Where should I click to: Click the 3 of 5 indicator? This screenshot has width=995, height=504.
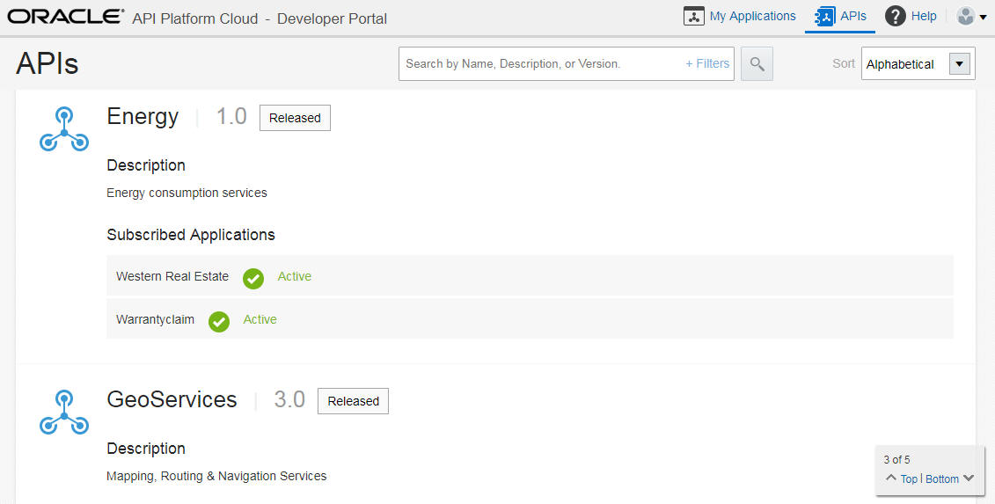point(896,459)
